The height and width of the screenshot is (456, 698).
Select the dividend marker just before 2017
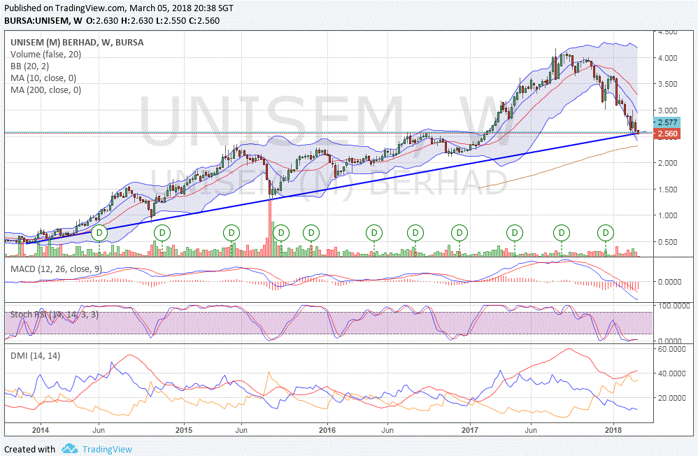pos(459,232)
